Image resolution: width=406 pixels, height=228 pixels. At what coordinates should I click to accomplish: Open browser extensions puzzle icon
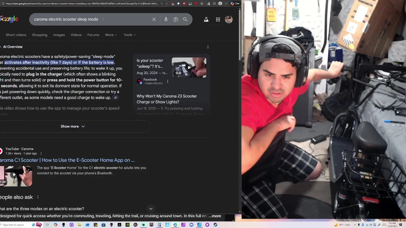[202, 3]
